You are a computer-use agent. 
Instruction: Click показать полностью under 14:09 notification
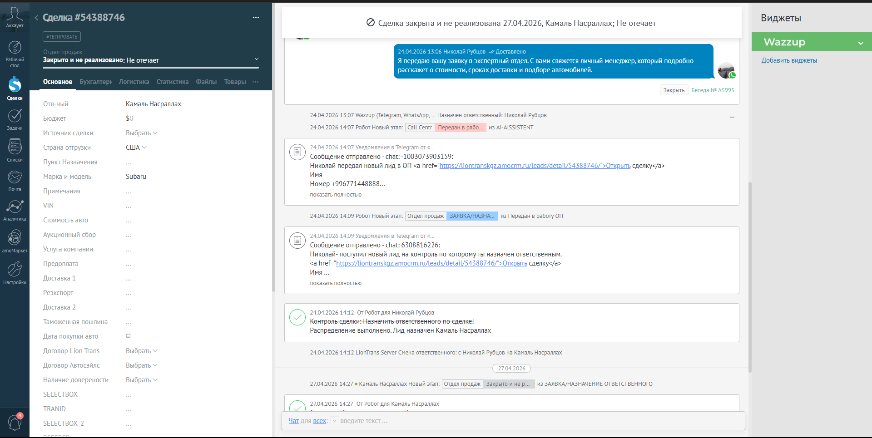336,283
